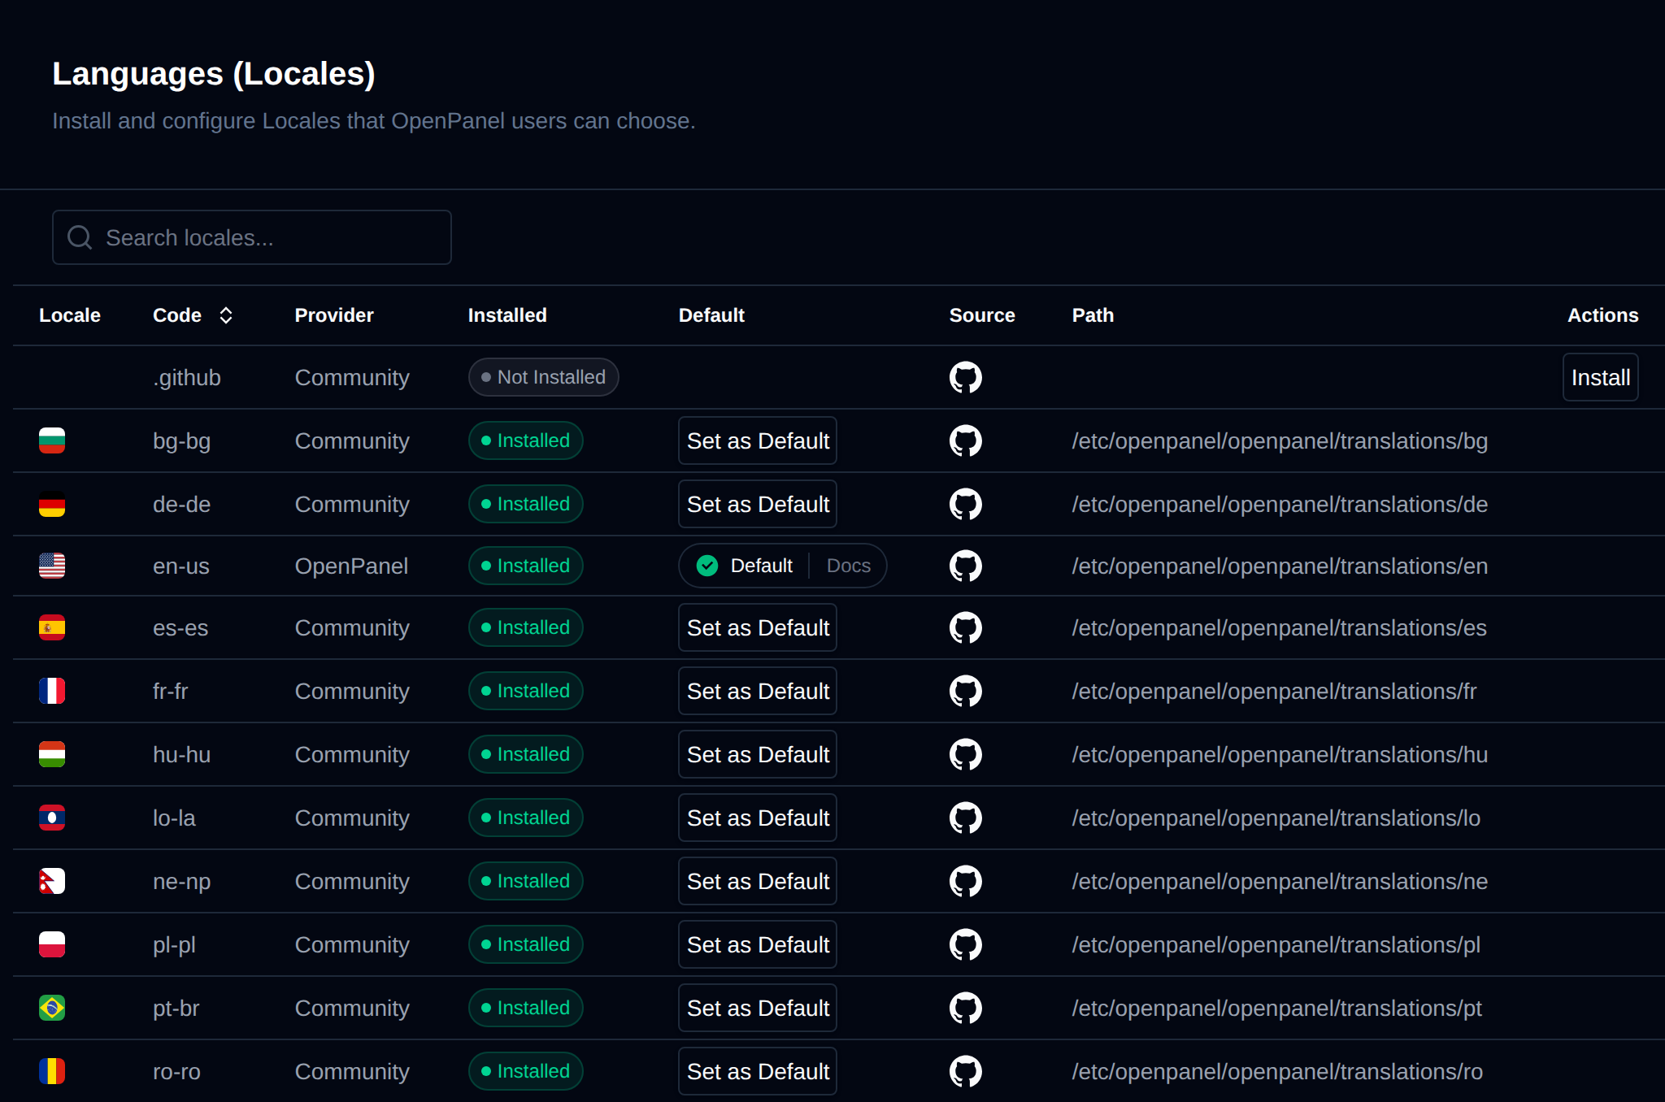Open GitHub source for fr-fr locale
Image resolution: width=1665 pixels, height=1102 pixels.
pyautogui.click(x=966, y=691)
